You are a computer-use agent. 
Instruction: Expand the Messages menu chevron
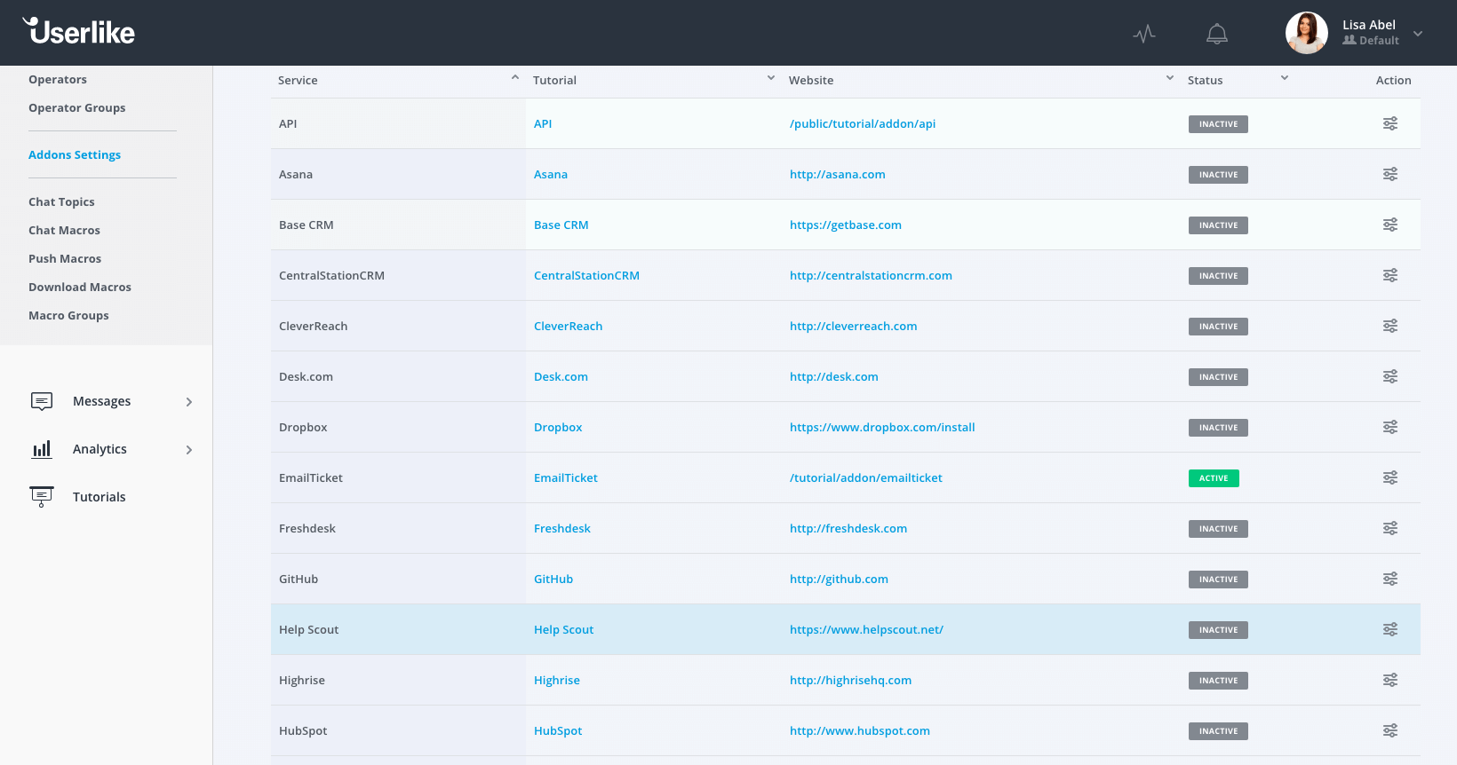coord(189,402)
